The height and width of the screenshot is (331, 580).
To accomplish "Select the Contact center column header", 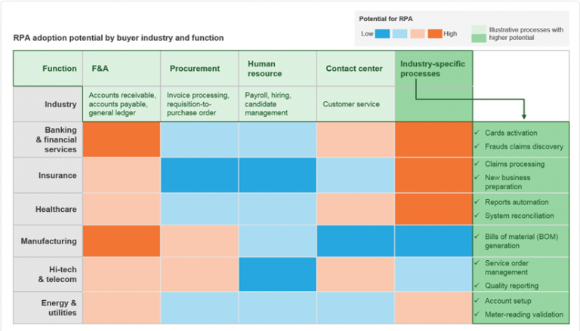I will tap(355, 69).
